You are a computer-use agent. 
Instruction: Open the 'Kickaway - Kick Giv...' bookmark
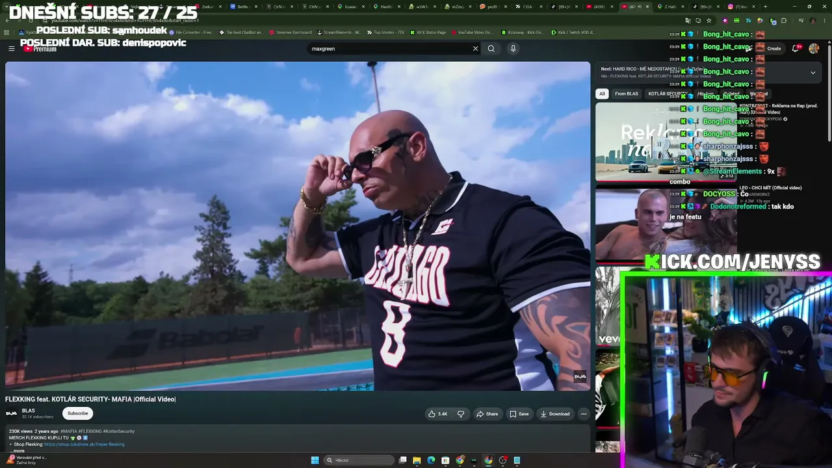coord(522,32)
